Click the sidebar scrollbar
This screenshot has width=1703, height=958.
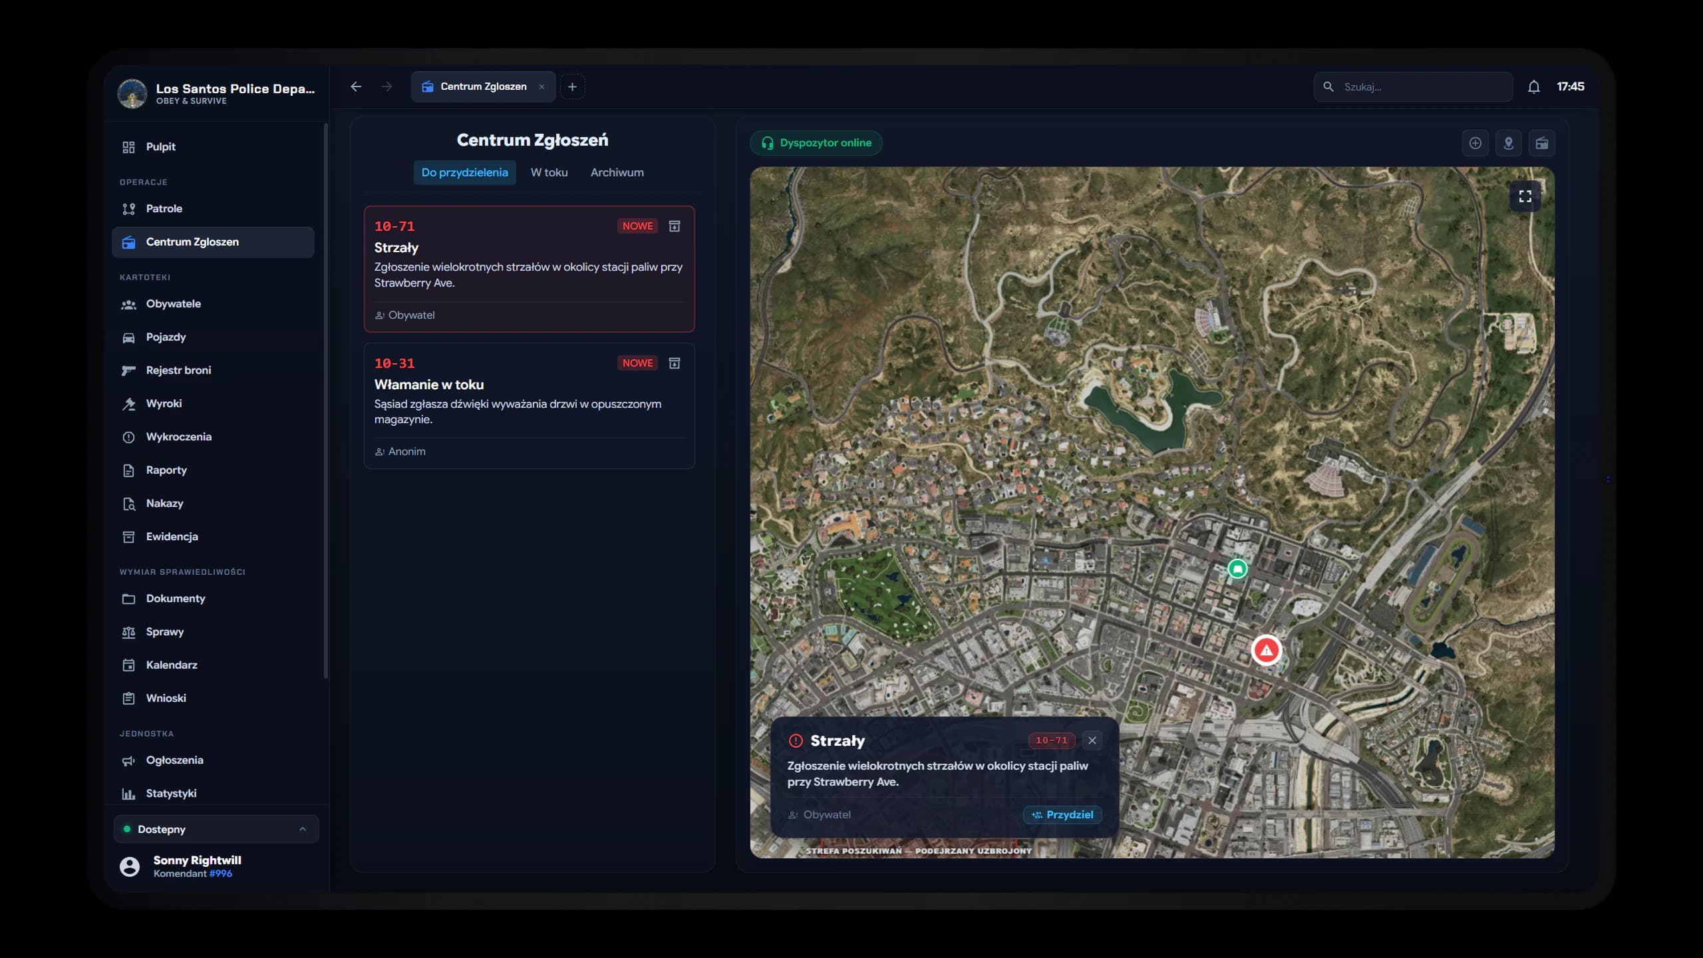coord(326,401)
